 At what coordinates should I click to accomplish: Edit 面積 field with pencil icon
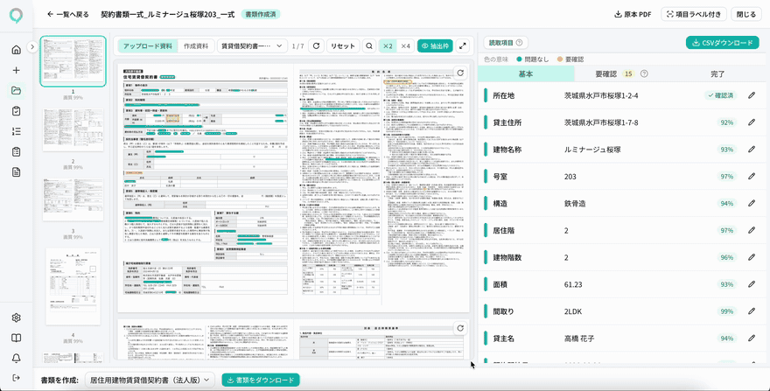click(x=752, y=284)
